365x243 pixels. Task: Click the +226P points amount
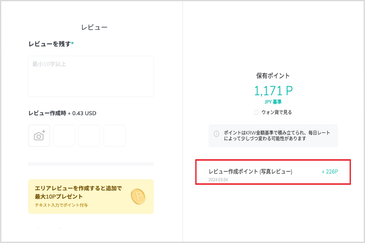(330, 172)
